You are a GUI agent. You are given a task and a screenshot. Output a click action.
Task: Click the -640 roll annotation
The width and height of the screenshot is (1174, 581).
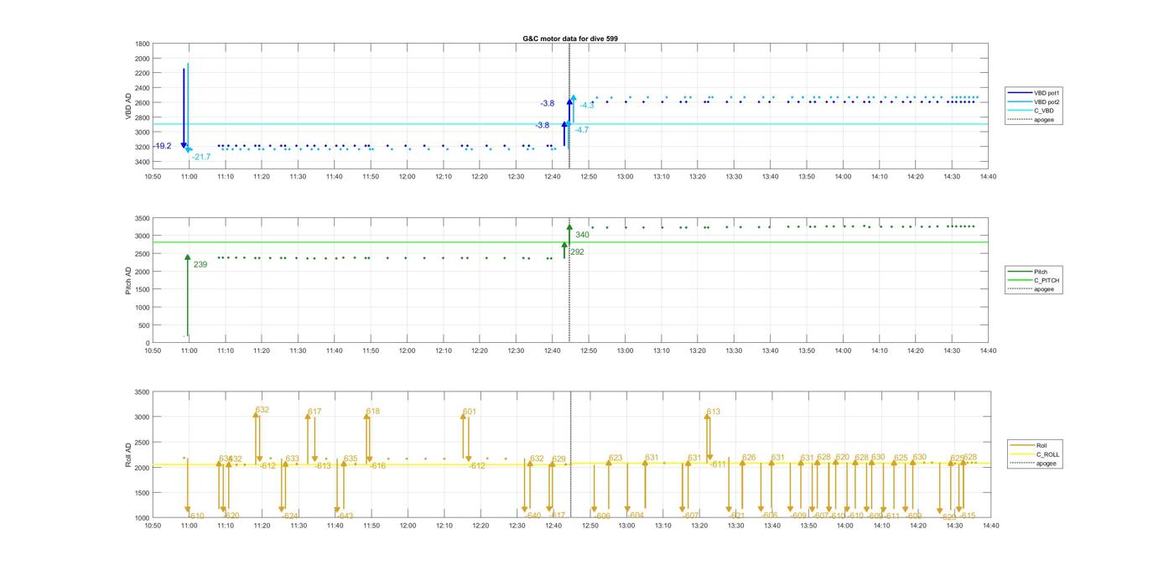click(532, 516)
